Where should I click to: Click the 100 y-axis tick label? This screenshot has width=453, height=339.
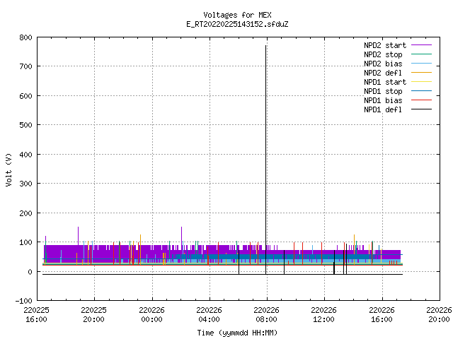[25, 242]
